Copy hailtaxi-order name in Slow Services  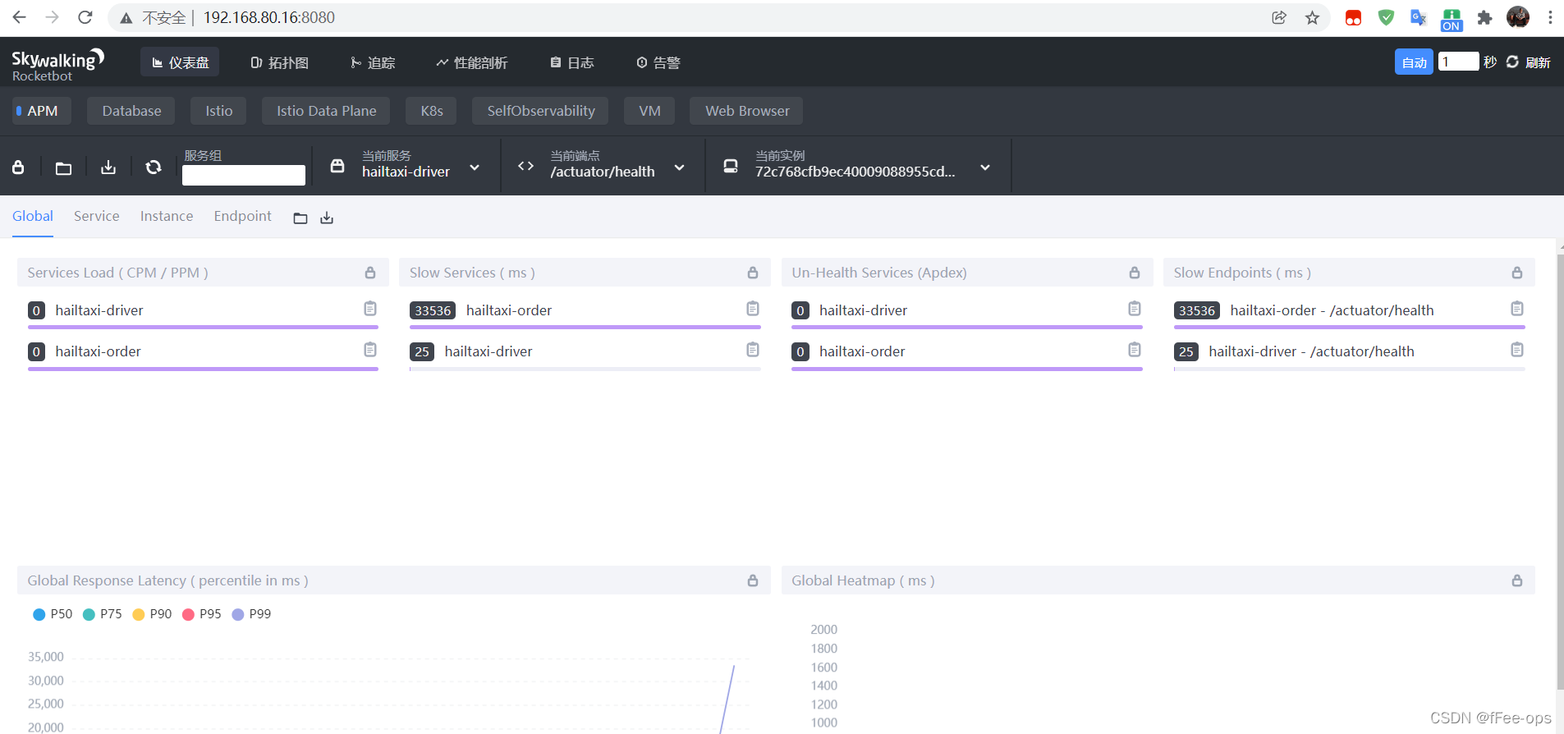coord(753,309)
